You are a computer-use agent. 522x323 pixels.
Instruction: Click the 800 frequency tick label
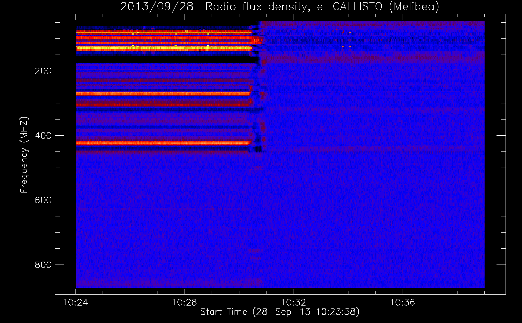click(x=43, y=265)
